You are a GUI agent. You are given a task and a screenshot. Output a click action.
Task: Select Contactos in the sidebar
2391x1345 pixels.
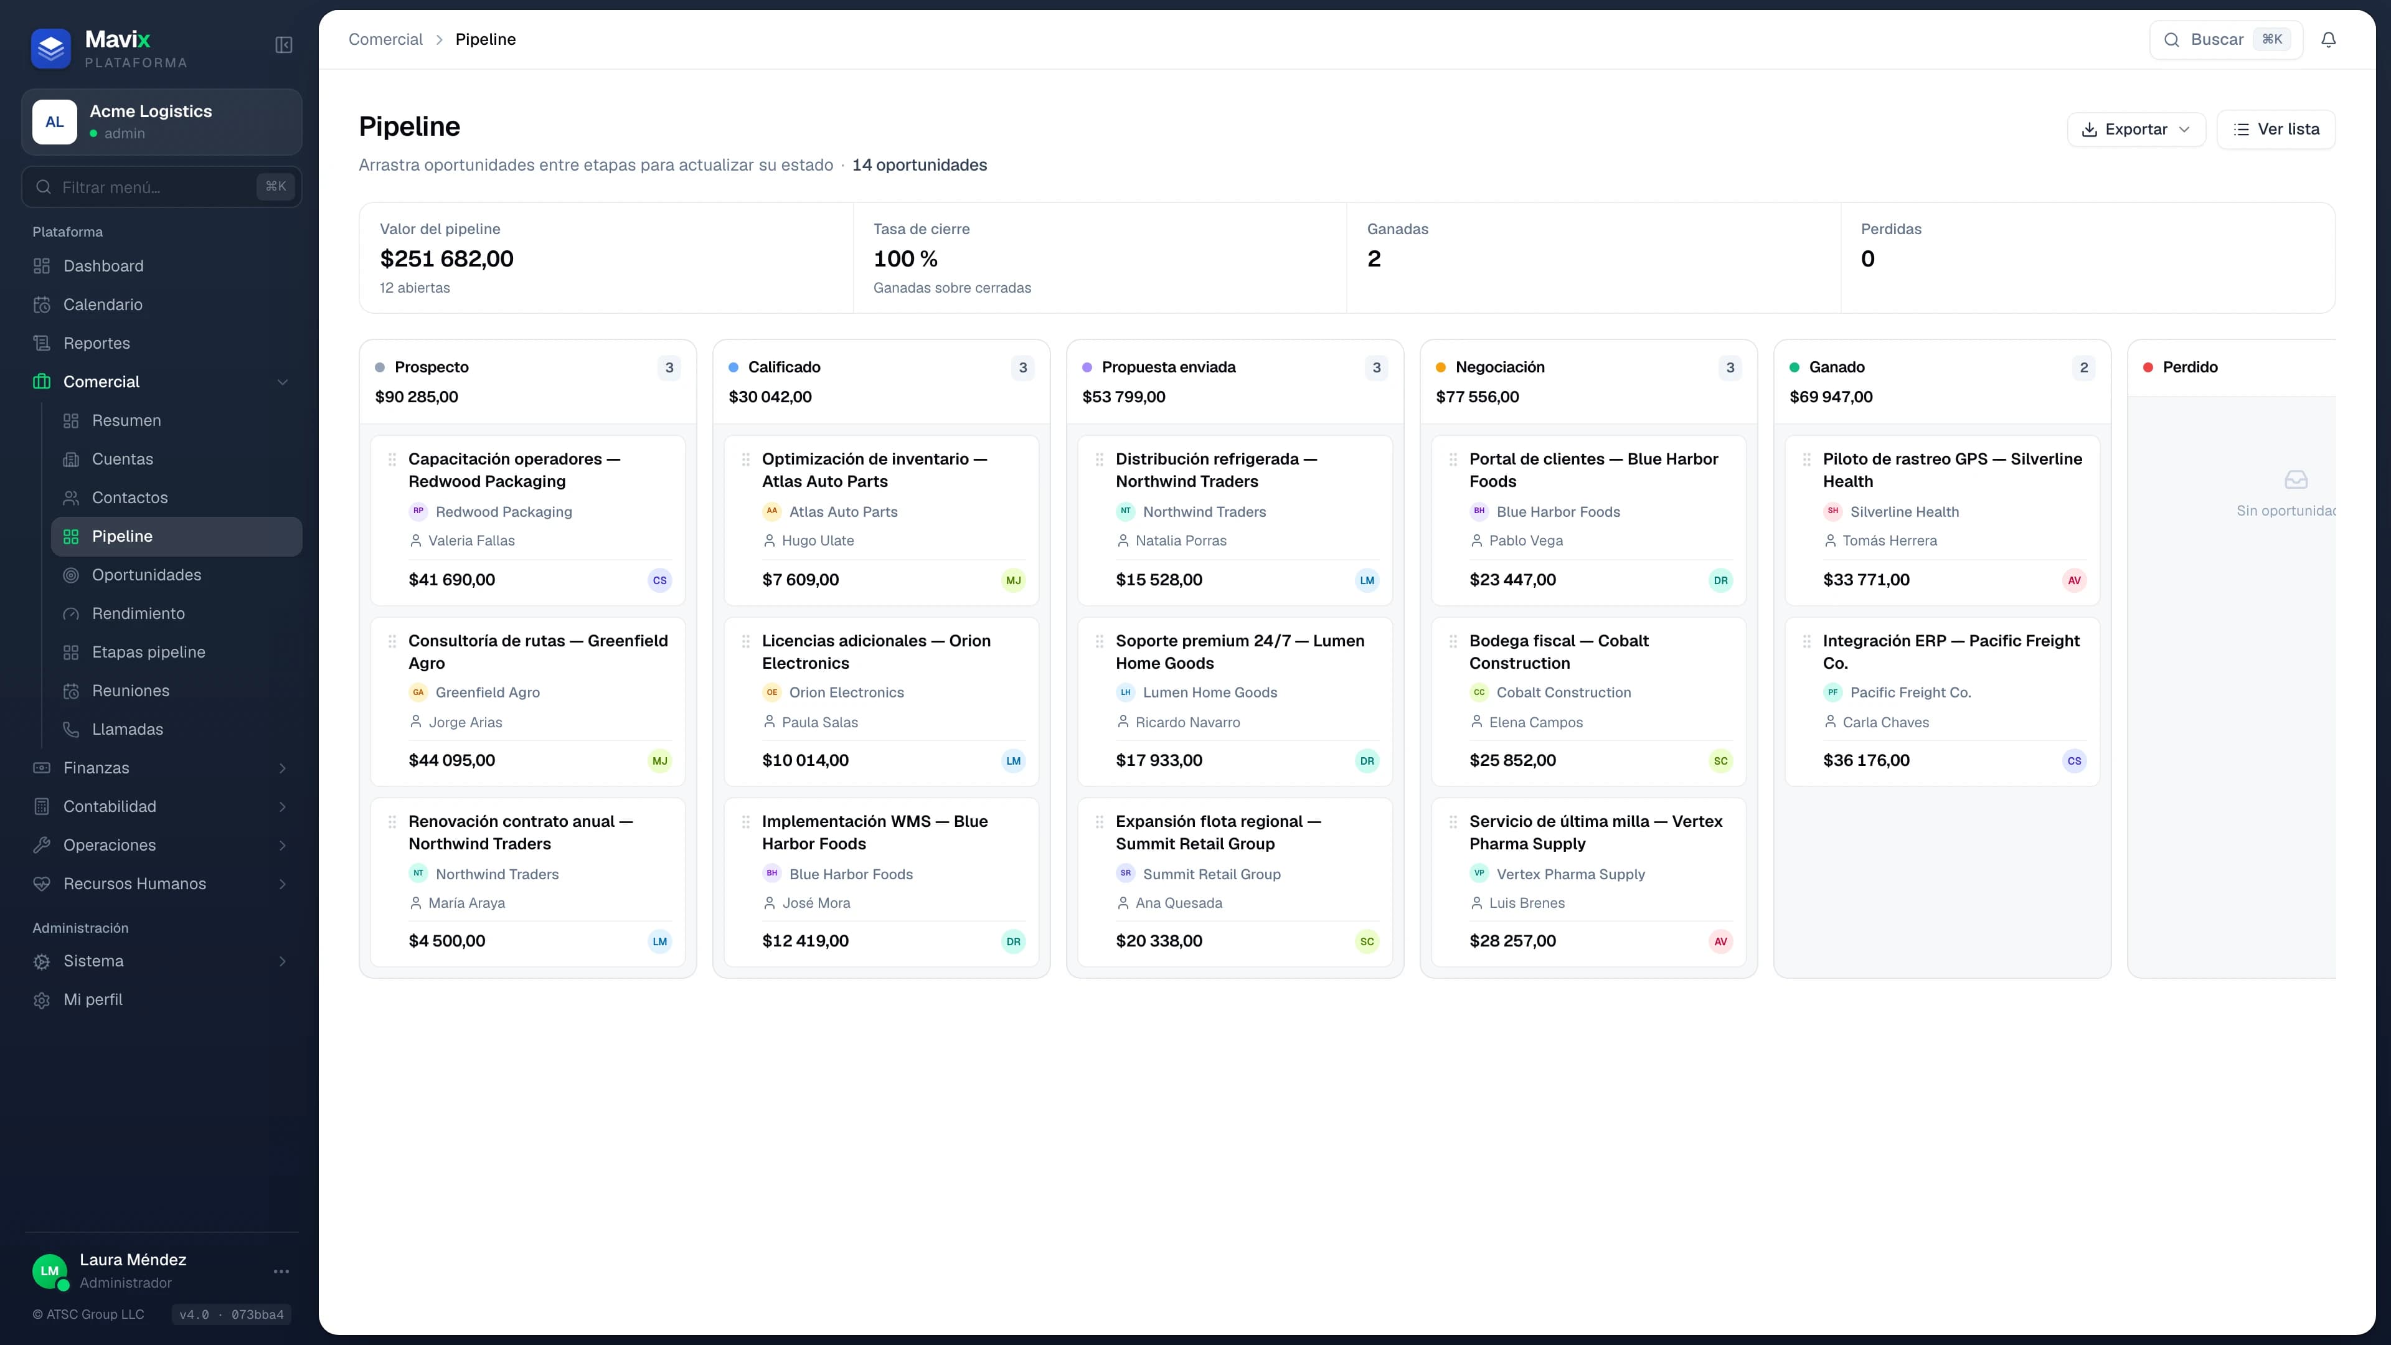[x=176, y=498]
